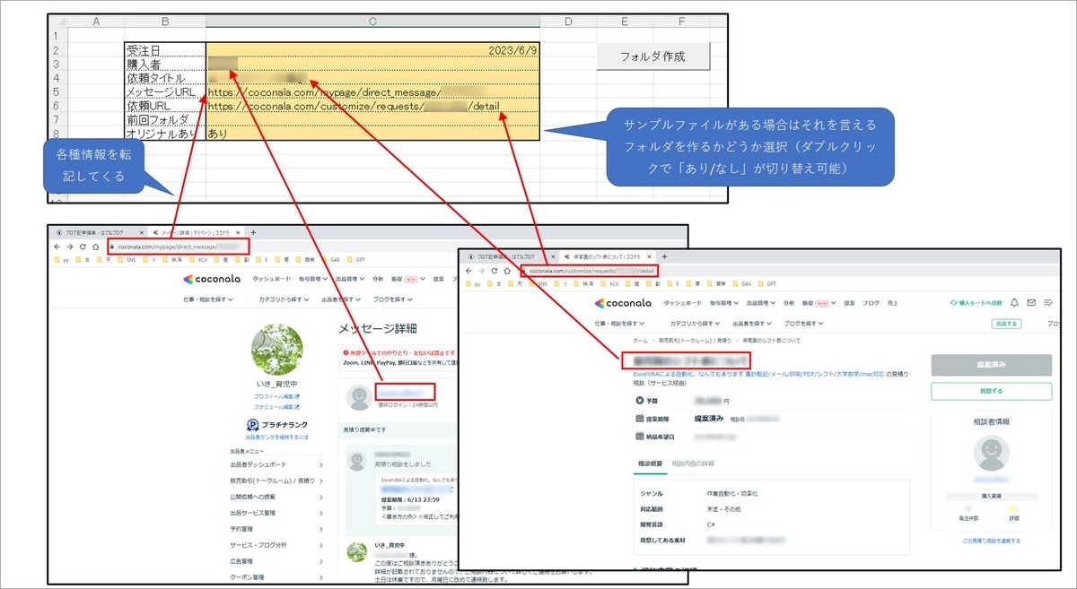Viewport: 1077px width, 589px height.
Task: Click the プラチナランク badge icon
Action: click(x=254, y=424)
